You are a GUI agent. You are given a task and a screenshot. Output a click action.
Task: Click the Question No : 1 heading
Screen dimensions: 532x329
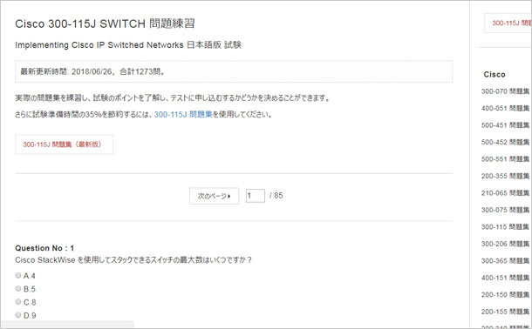pyautogui.click(x=44, y=248)
